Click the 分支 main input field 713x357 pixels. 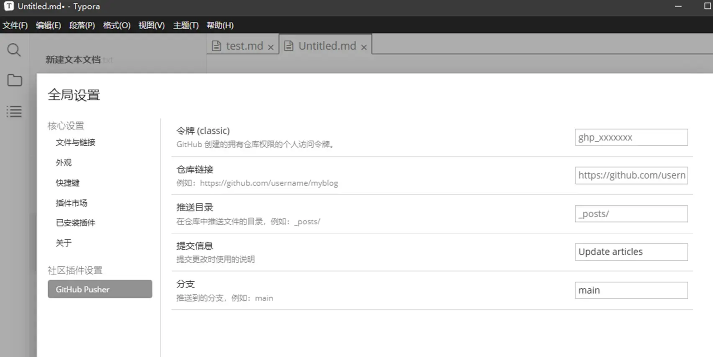tap(631, 290)
